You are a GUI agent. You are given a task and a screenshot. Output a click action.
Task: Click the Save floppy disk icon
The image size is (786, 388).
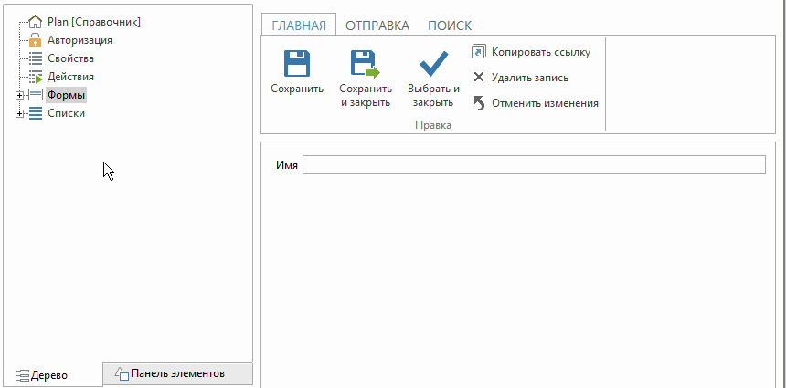point(297,64)
